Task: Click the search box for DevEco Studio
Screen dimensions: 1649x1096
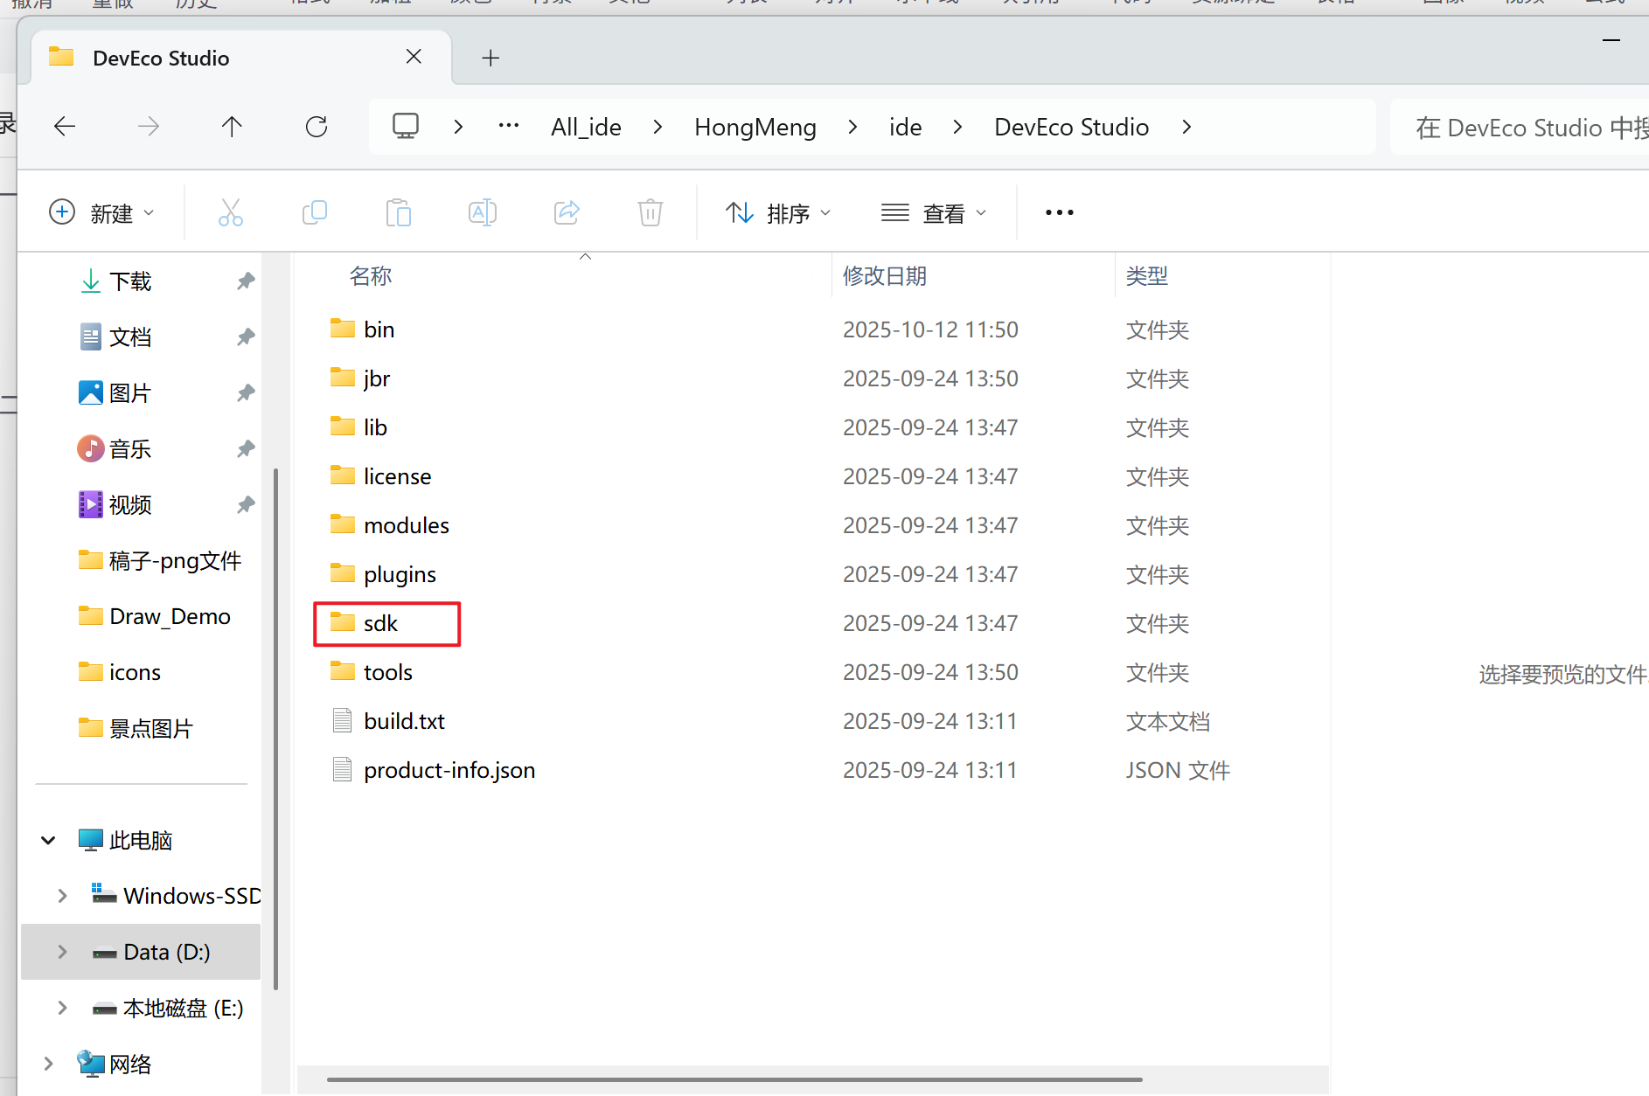Action: 1521,128
